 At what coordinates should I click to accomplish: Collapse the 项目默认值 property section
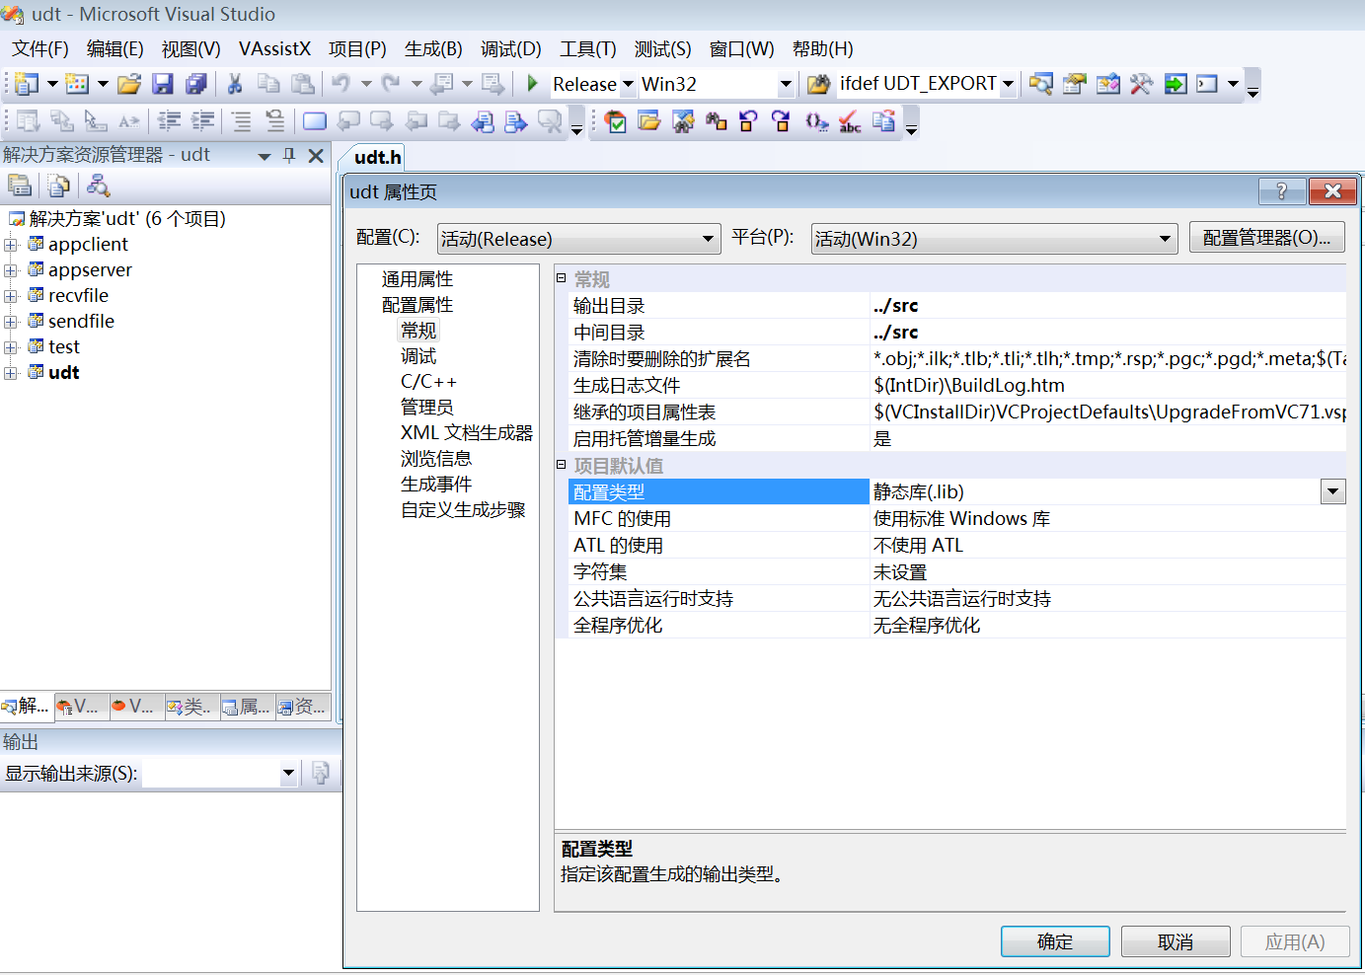[x=561, y=465]
